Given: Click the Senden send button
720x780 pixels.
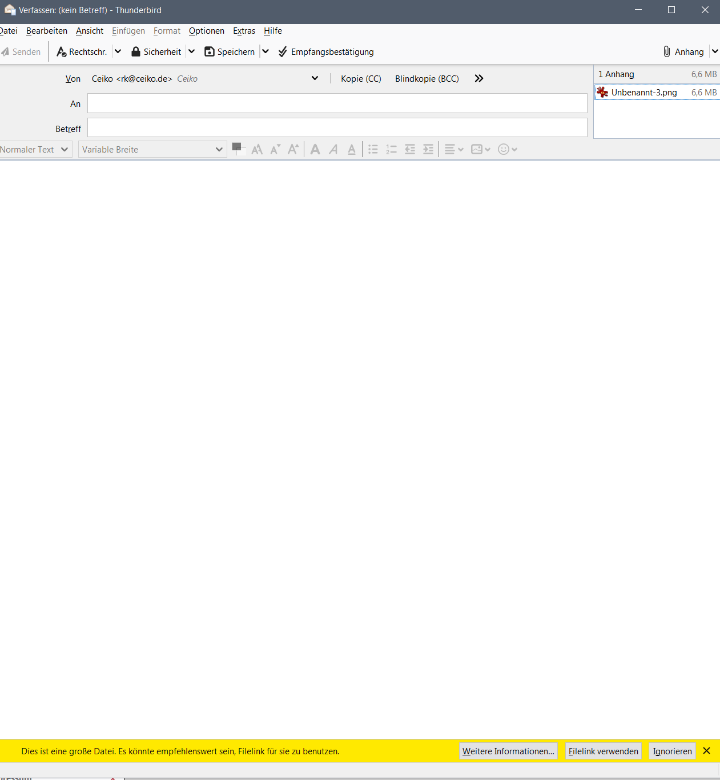Looking at the screenshot, I should point(21,52).
